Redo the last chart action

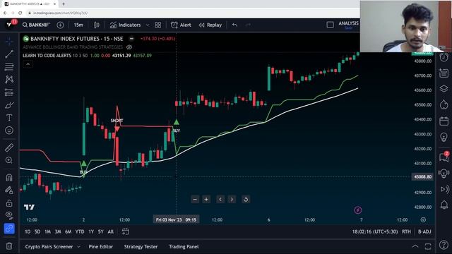pyautogui.click(x=248, y=25)
